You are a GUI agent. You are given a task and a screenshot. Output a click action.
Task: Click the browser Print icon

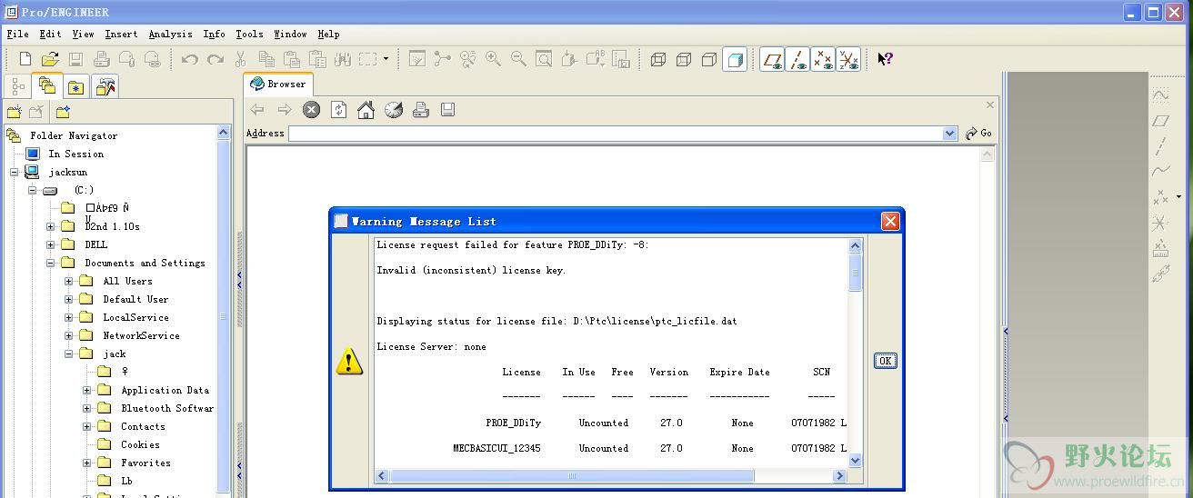coord(420,110)
